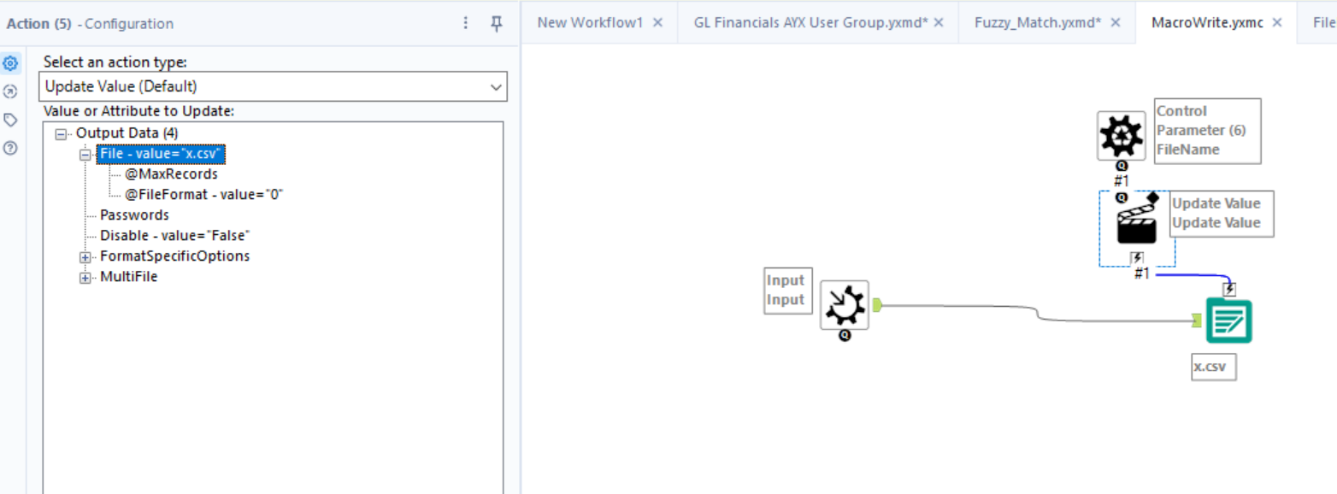Select the Macro Input tool on canvas
Screen dimensions: 1337x494
(x=845, y=306)
